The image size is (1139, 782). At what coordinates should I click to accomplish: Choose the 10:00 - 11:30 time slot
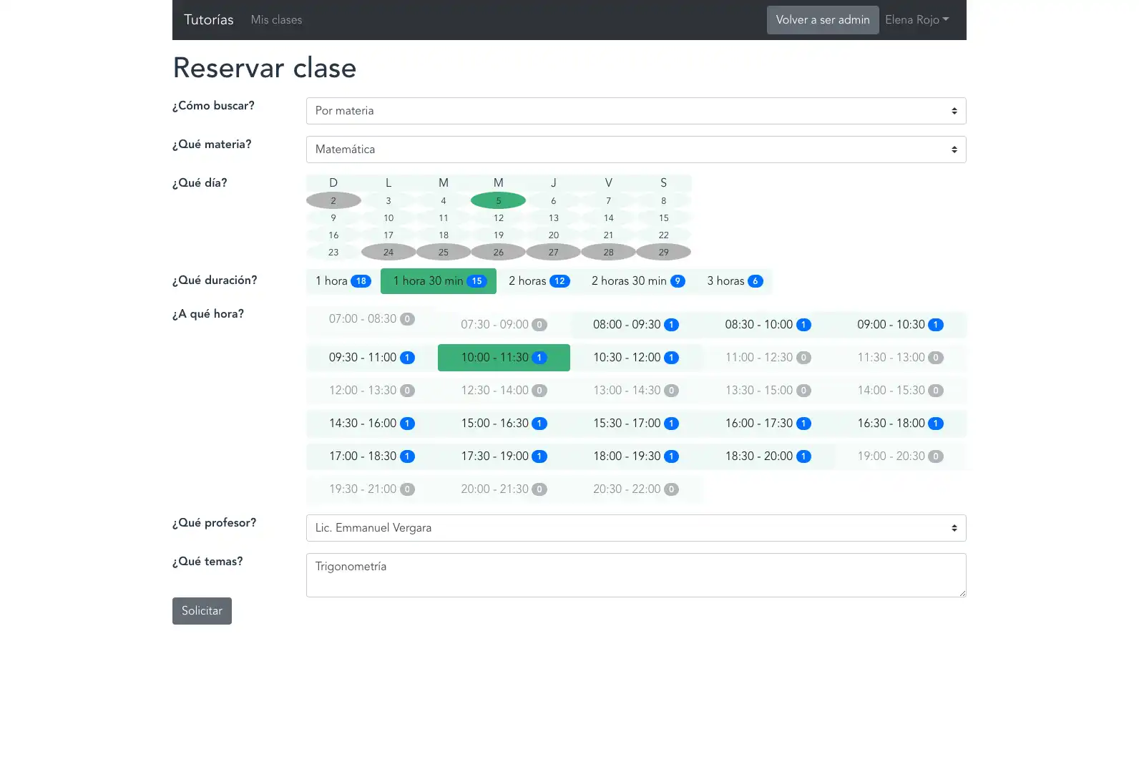504,358
